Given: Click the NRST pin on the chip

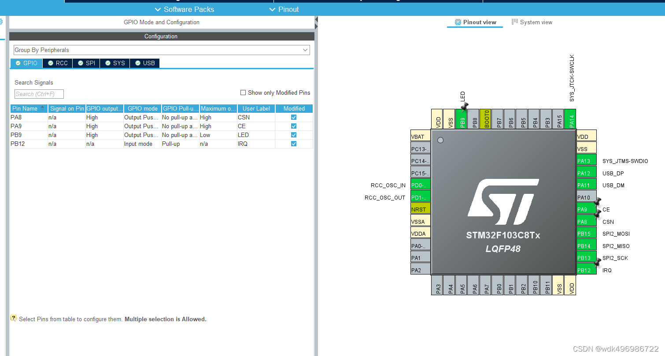Looking at the screenshot, I should (x=421, y=209).
